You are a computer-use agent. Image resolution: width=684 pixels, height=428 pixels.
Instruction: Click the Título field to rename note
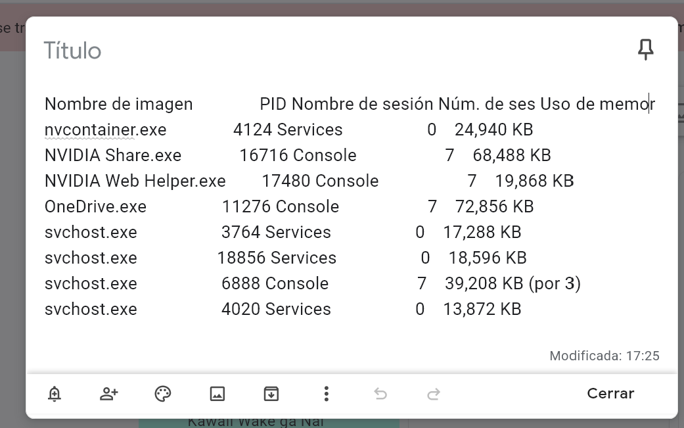[72, 51]
